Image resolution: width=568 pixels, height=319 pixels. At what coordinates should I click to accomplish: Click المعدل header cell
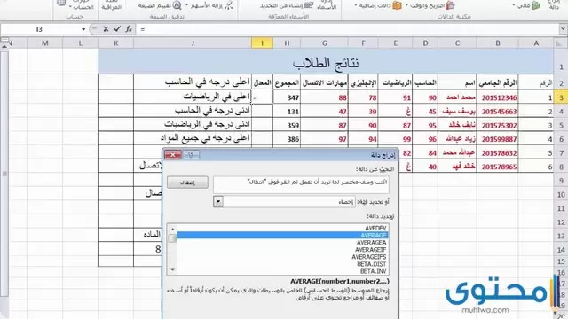[262, 82]
